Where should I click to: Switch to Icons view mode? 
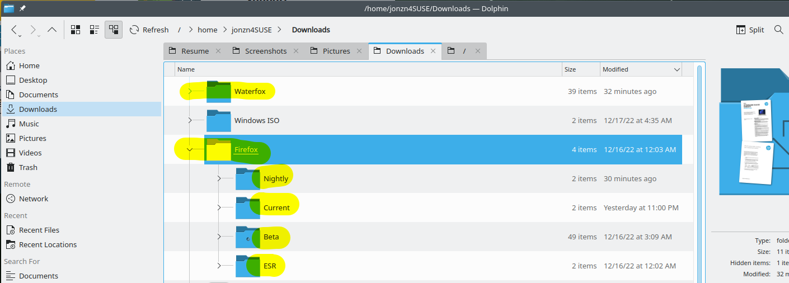point(76,30)
